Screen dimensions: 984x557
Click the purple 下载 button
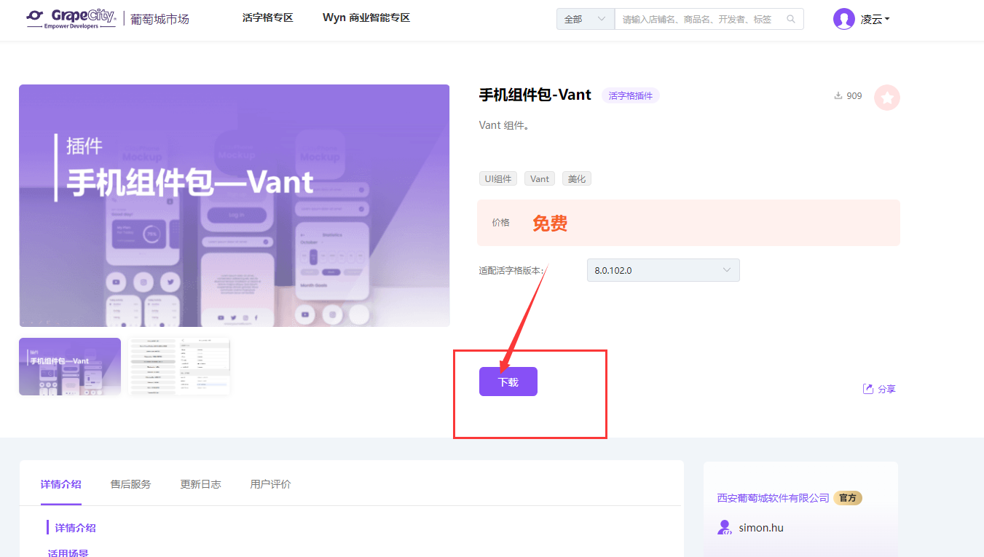click(x=508, y=382)
